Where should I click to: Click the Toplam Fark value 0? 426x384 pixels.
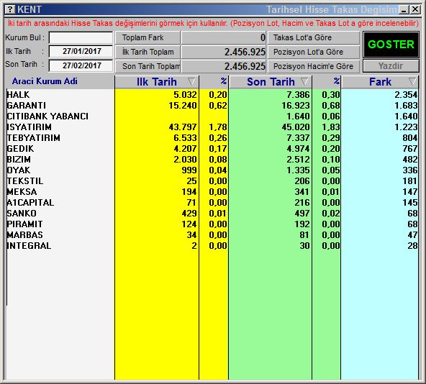[x=263, y=37]
